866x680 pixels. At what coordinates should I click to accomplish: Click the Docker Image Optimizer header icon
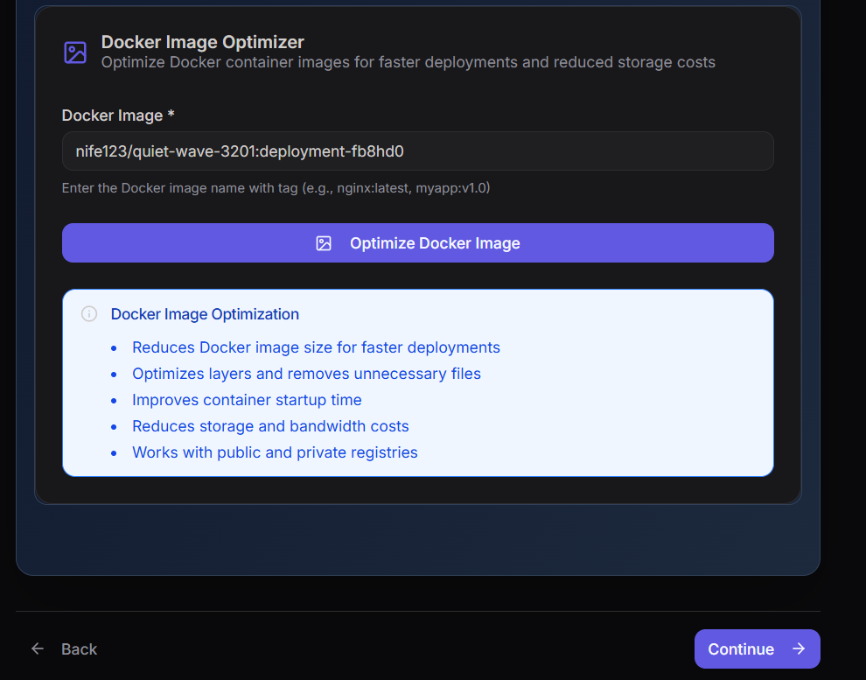[74, 52]
